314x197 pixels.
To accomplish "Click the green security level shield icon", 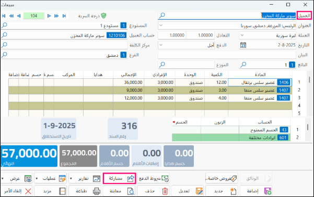I will [x=103, y=16].
